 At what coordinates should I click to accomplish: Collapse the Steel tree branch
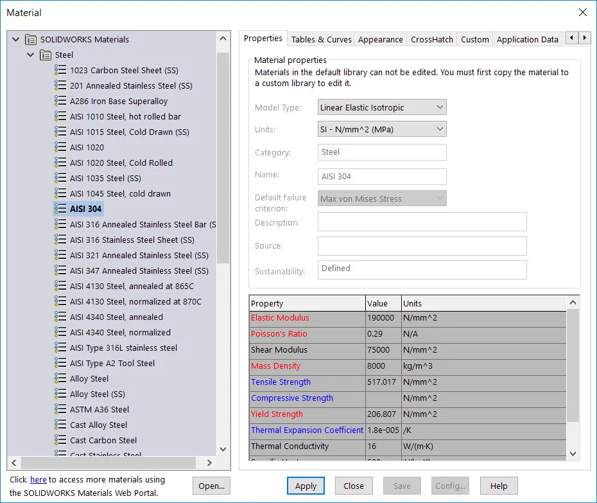(30, 55)
